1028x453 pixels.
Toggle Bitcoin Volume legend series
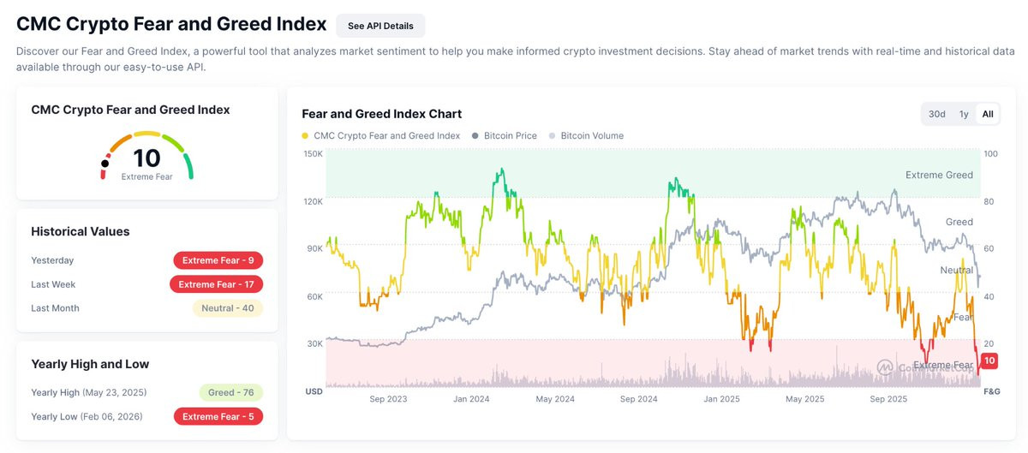point(587,135)
